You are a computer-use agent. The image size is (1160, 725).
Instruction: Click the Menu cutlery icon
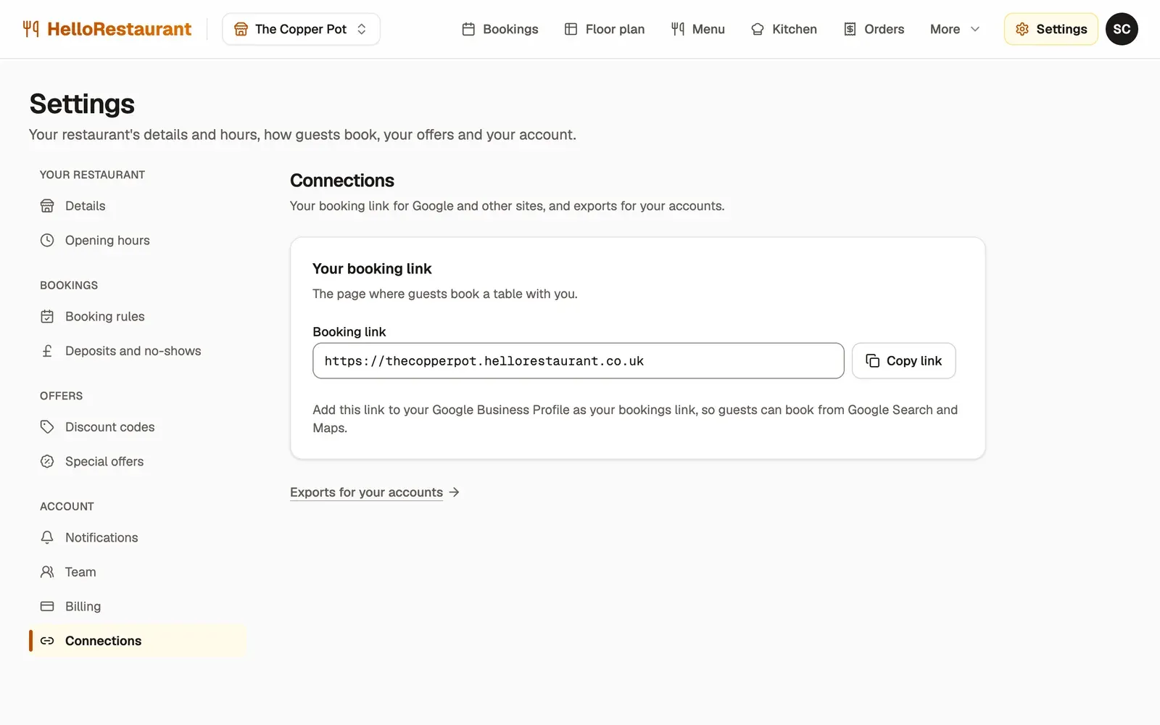tap(678, 29)
